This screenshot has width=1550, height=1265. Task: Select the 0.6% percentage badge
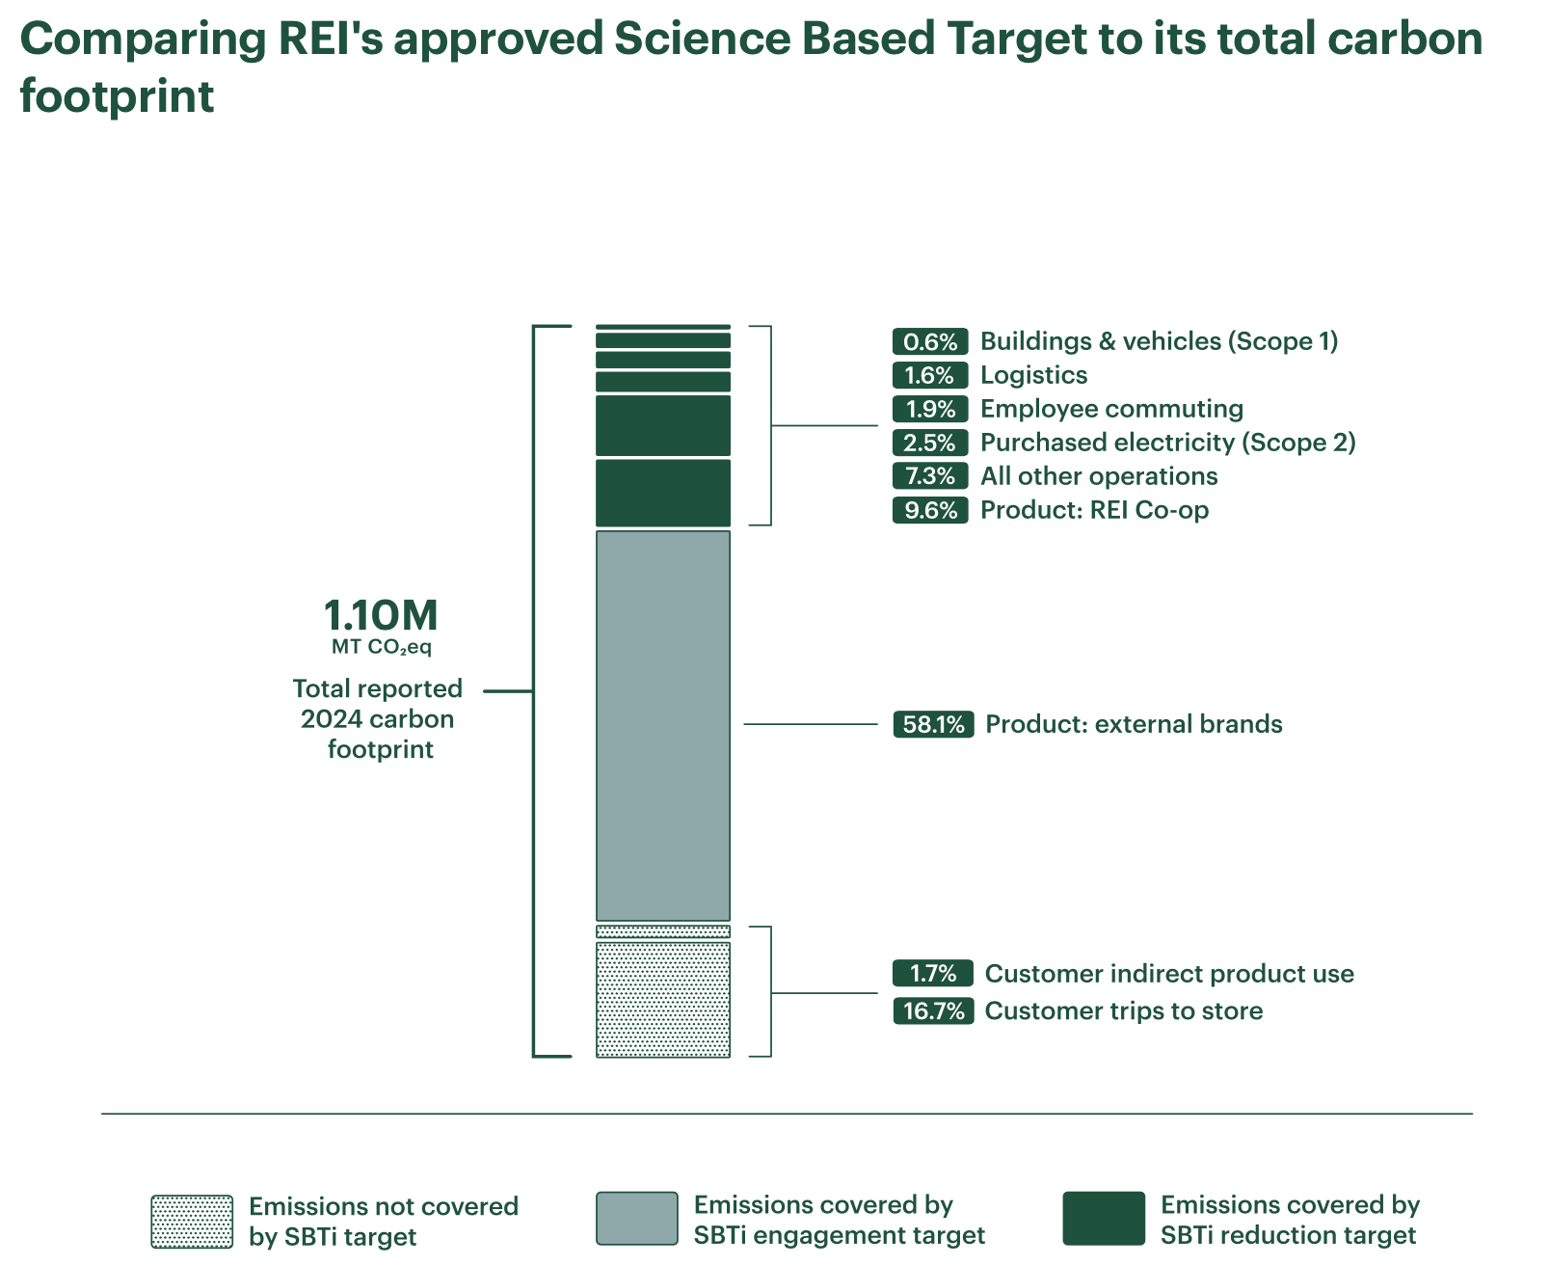click(930, 341)
